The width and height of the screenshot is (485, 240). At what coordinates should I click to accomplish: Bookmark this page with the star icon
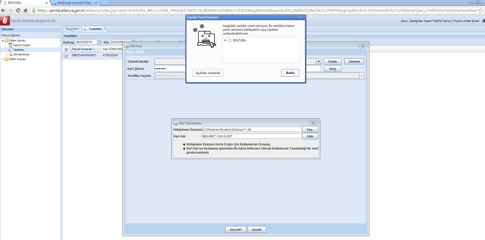point(480,11)
